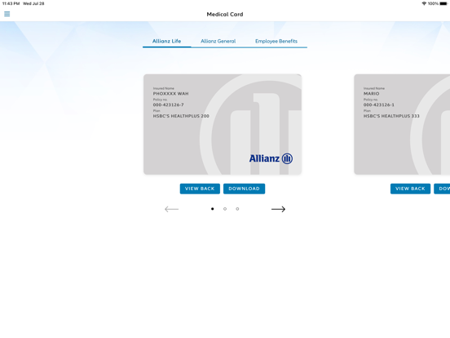The width and height of the screenshot is (450, 338).
Task: Download the PHOXXXX WAH medical card
Action: click(245, 189)
